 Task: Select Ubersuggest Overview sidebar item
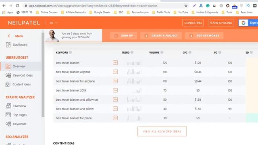(x=21, y=66)
